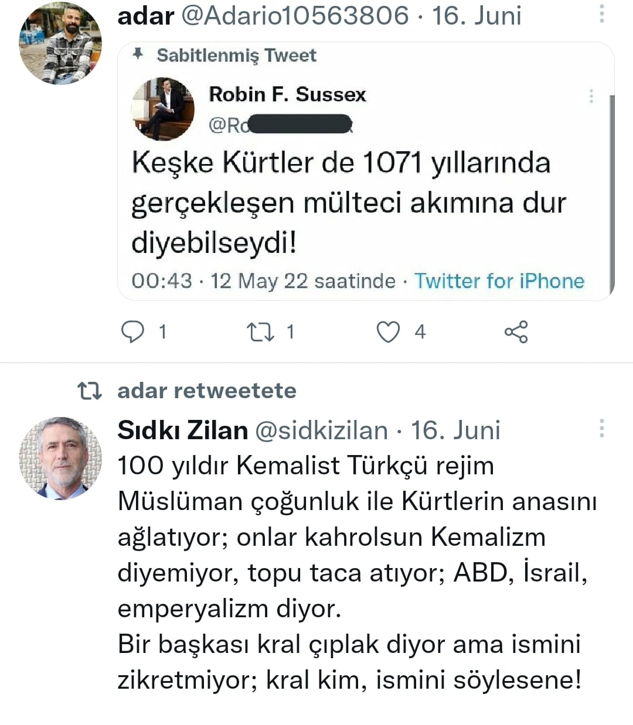
Task: Click the Robin F. Sussex name
Action: click(x=287, y=94)
